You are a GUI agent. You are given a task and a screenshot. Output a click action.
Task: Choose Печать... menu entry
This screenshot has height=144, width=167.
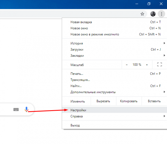point(114,74)
